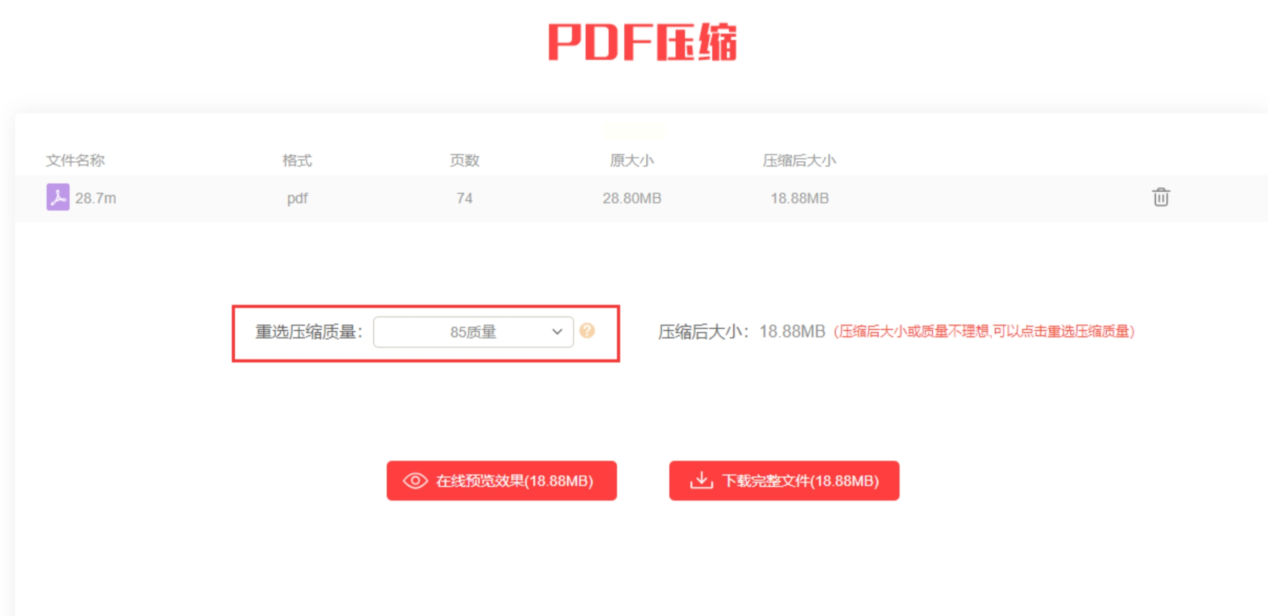
Task: Click the download arrow icon
Action: pos(701,480)
